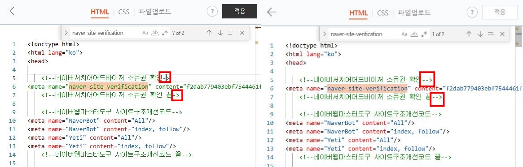
Task: Toggle match case (Aa) in left find bar
Action: [145, 33]
